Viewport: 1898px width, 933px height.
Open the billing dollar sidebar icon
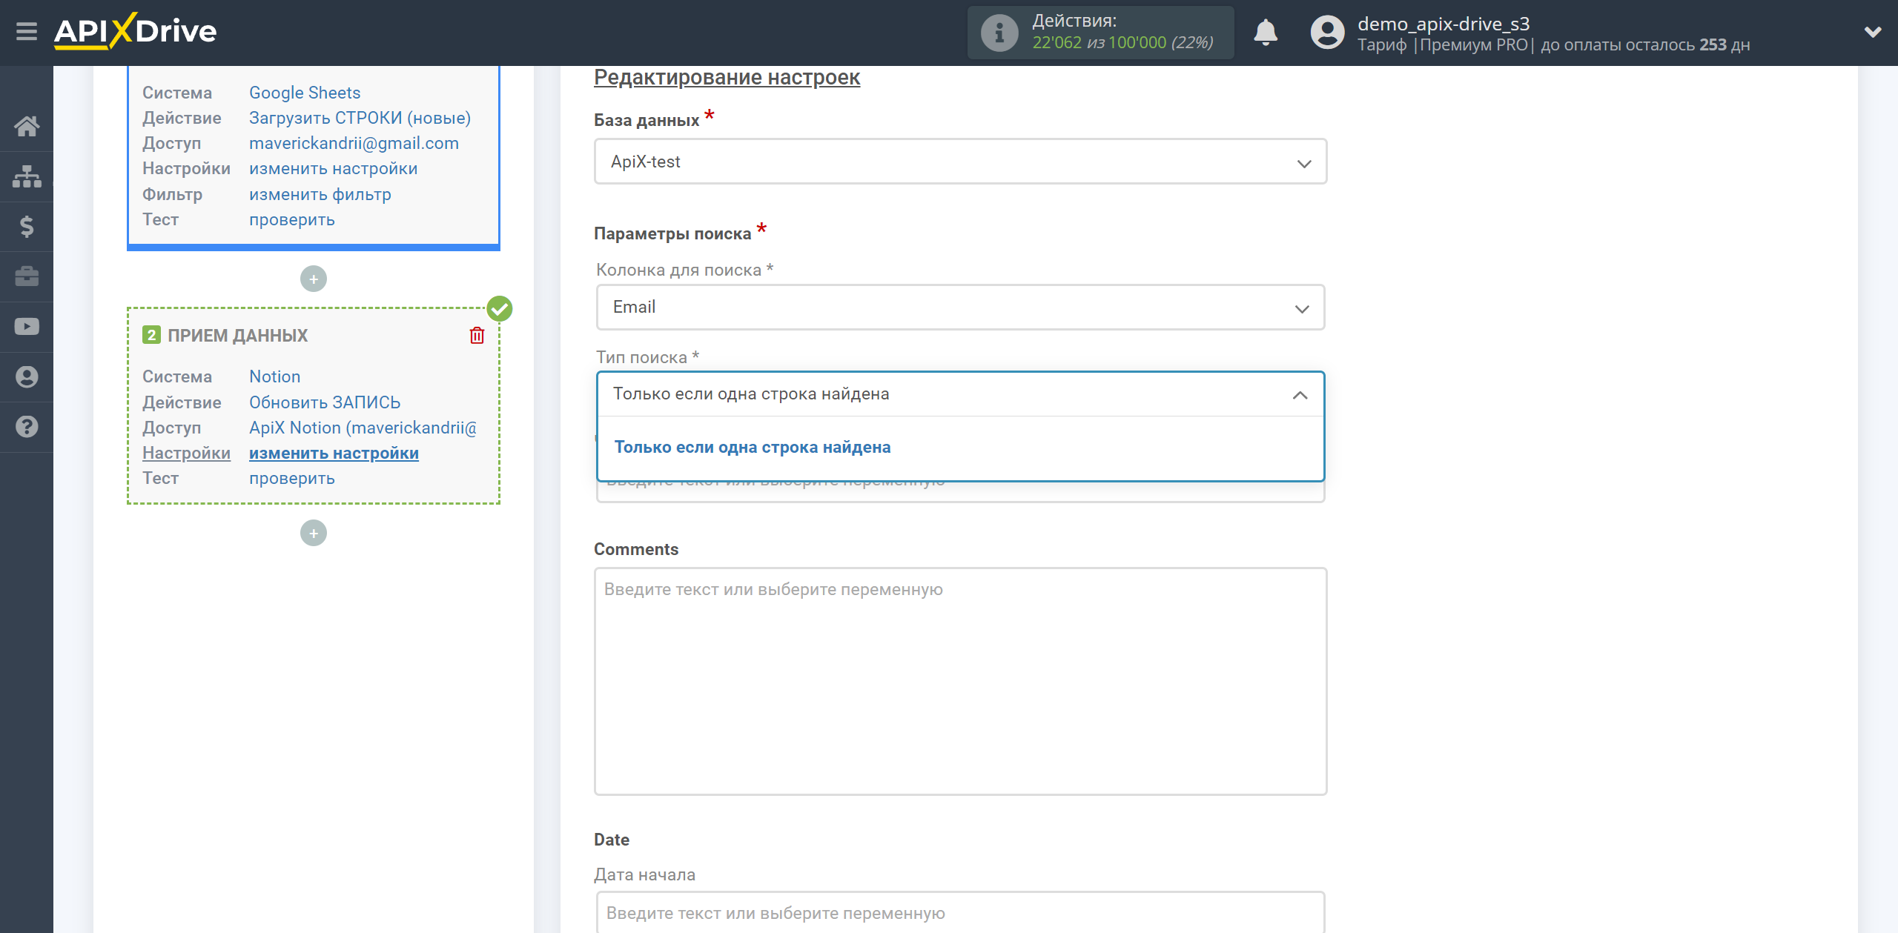pos(27,226)
